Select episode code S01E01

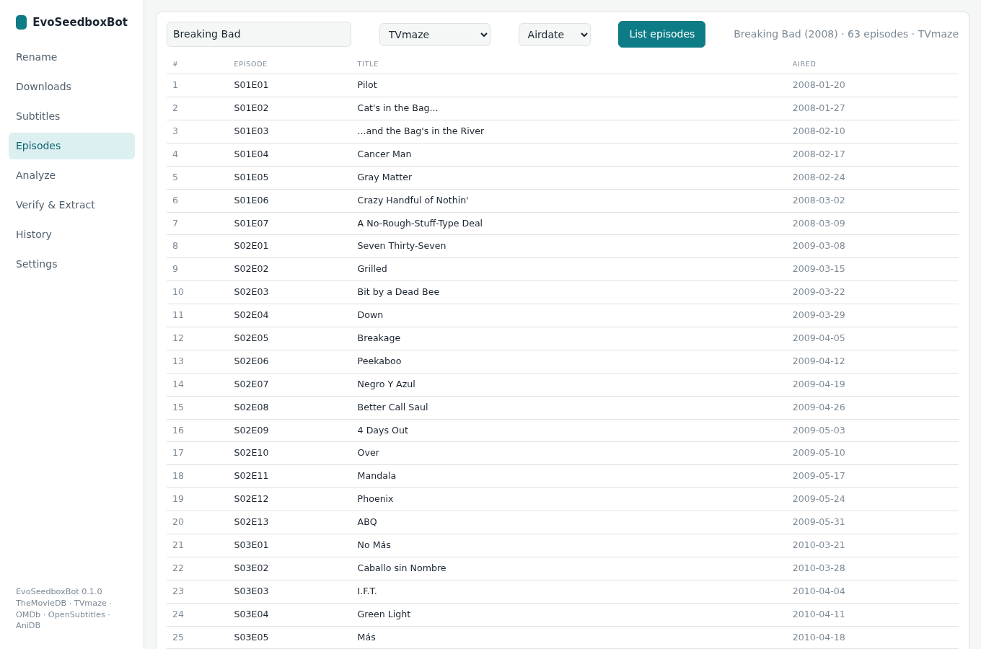(251, 85)
